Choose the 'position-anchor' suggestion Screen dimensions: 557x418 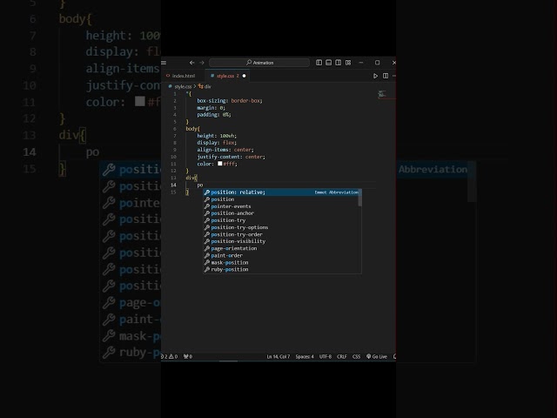click(282, 213)
